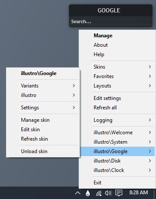Expand the Favorites submenu

(x=117, y=76)
